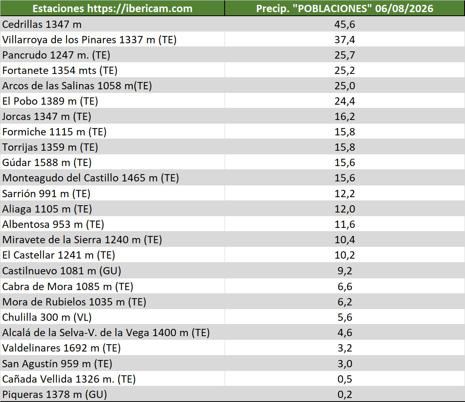Select the Cedrillas 1347 m station cell
The height and width of the screenshot is (402, 465).
113,24
